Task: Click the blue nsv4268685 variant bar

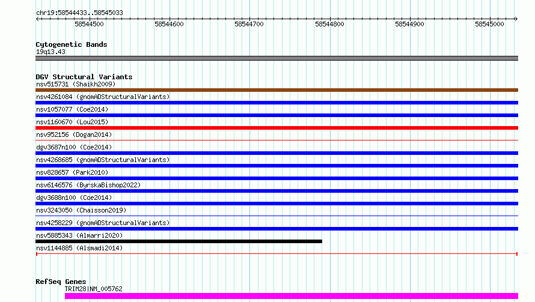Action: point(277,166)
